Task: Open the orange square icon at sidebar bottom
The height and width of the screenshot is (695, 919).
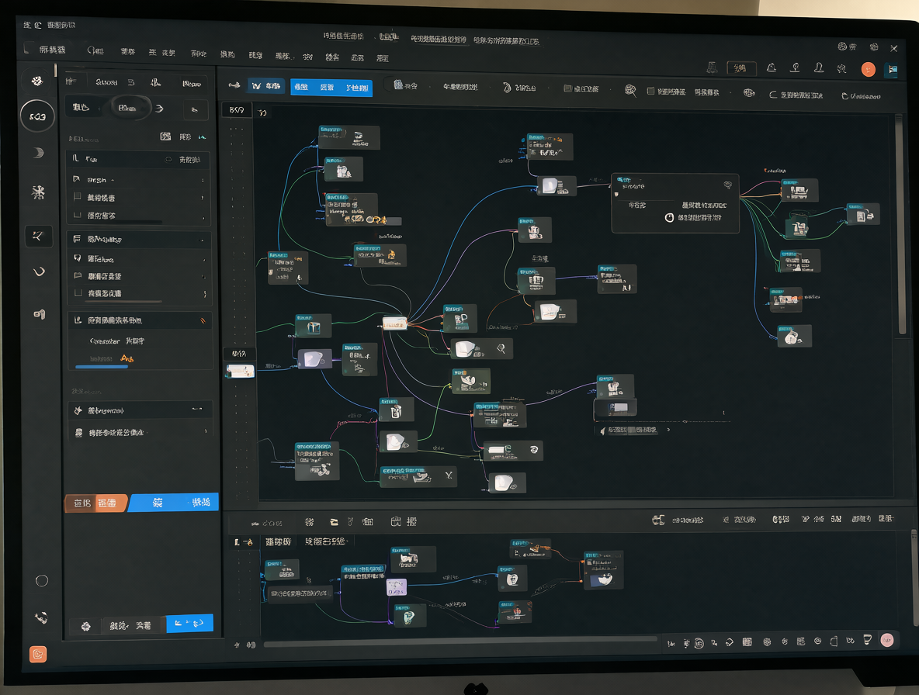Action: 38,654
